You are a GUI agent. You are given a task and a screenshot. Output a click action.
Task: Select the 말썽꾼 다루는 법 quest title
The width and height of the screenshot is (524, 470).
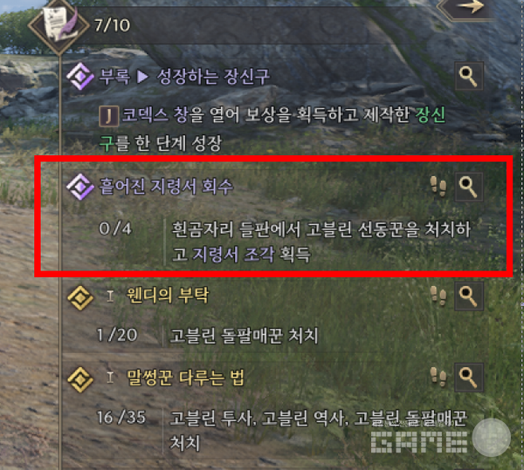tap(185, 378)
